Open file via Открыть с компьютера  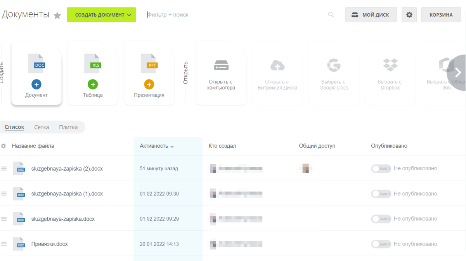coord(221,73)
